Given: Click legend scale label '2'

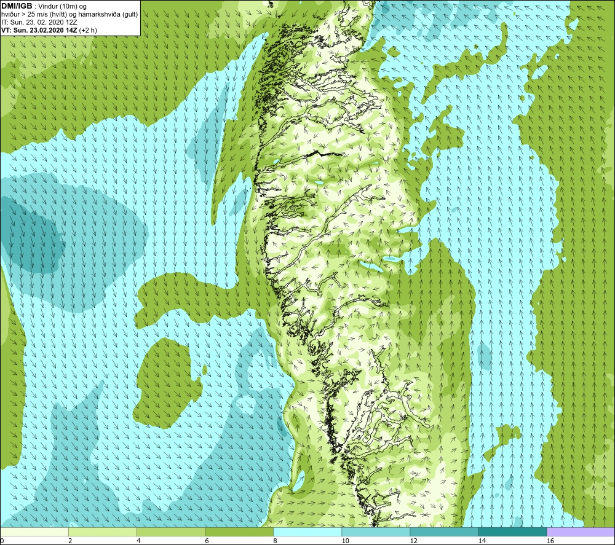Looking at the screenshot, I should (70, 541).
